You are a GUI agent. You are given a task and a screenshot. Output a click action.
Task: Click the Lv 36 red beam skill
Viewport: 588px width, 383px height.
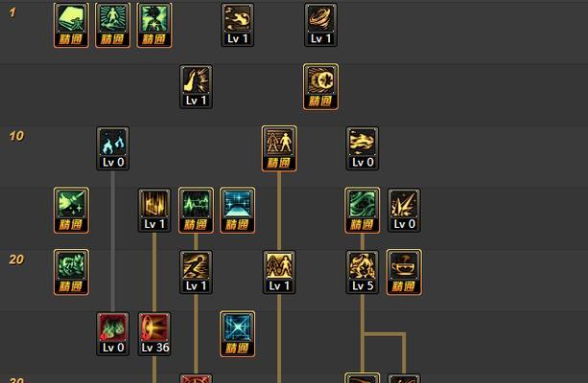[x=154, y=334]
